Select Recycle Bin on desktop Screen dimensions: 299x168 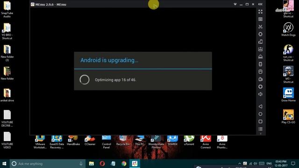tap(123, 140)
